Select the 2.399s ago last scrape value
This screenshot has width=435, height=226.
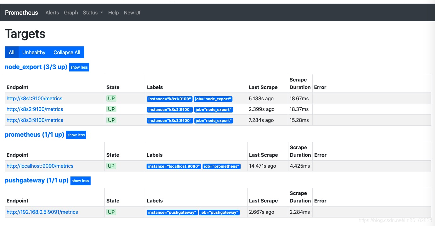[x=262, y=109]
